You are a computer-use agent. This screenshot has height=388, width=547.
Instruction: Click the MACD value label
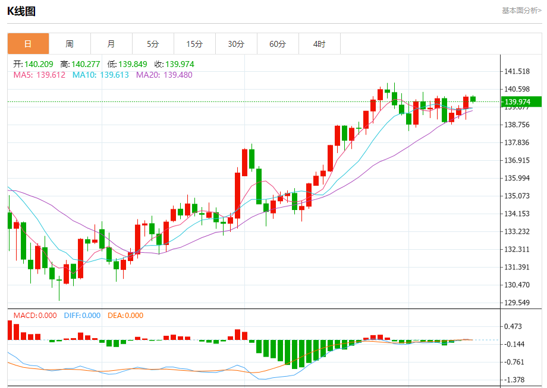click(35, 315)
